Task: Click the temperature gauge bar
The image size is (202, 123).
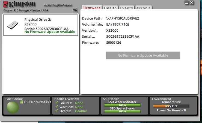Action: pos(171,106)
